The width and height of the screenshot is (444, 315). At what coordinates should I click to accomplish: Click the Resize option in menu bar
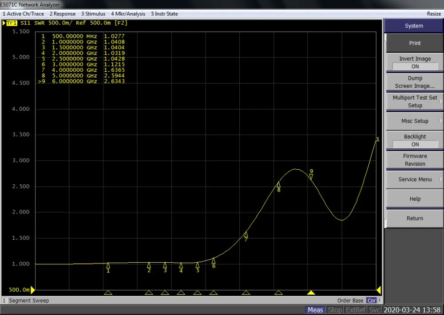pos(434,14)
